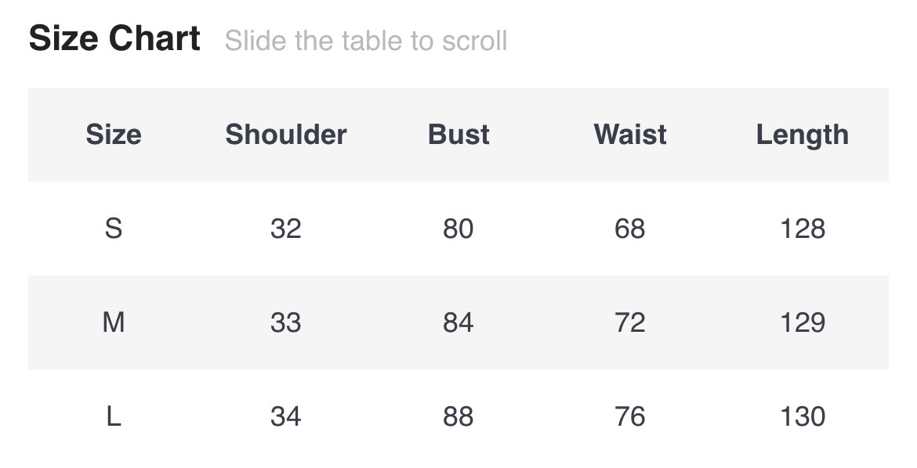
Task: Click the shoulder value 33
Action: click(286, 322)
